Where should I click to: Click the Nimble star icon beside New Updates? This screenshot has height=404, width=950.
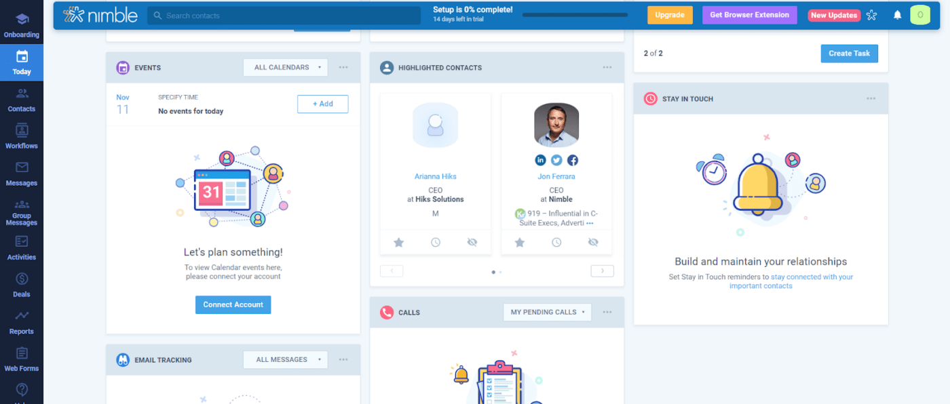(x=872, y=15)
